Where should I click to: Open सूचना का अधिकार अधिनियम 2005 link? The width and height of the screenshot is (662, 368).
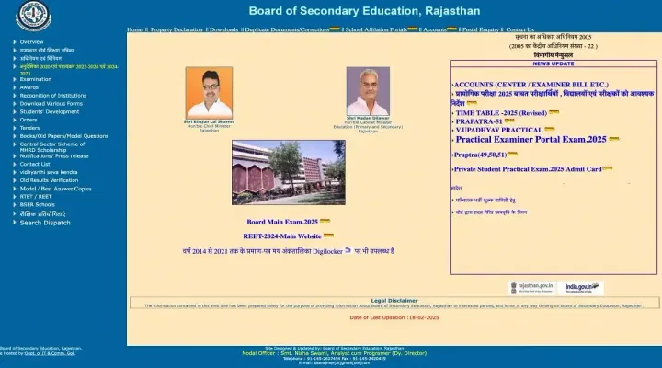(x=554, y=37)
